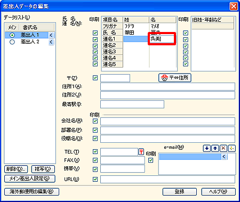The image size is (240, 202).
Task: Close the 差出人データの編集 dialog
Action: pos(234,6)
